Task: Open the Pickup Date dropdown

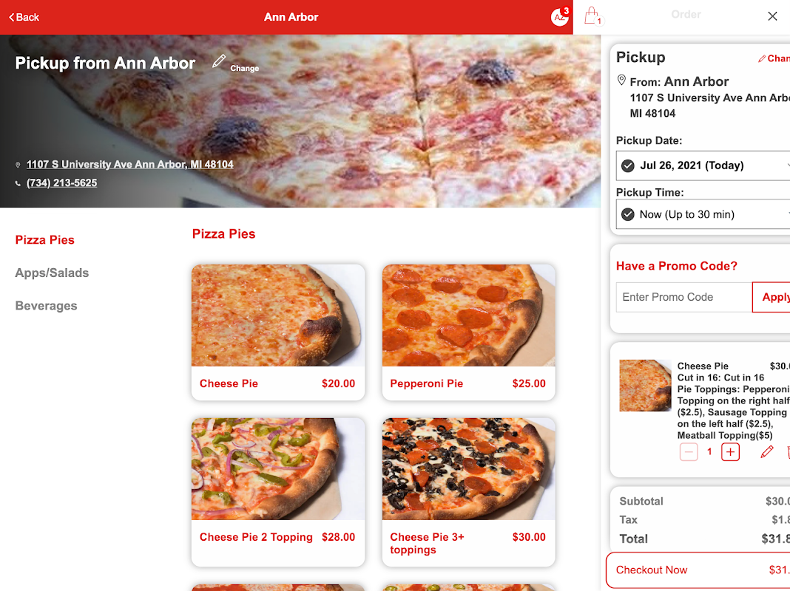Action: pos(703,165)
